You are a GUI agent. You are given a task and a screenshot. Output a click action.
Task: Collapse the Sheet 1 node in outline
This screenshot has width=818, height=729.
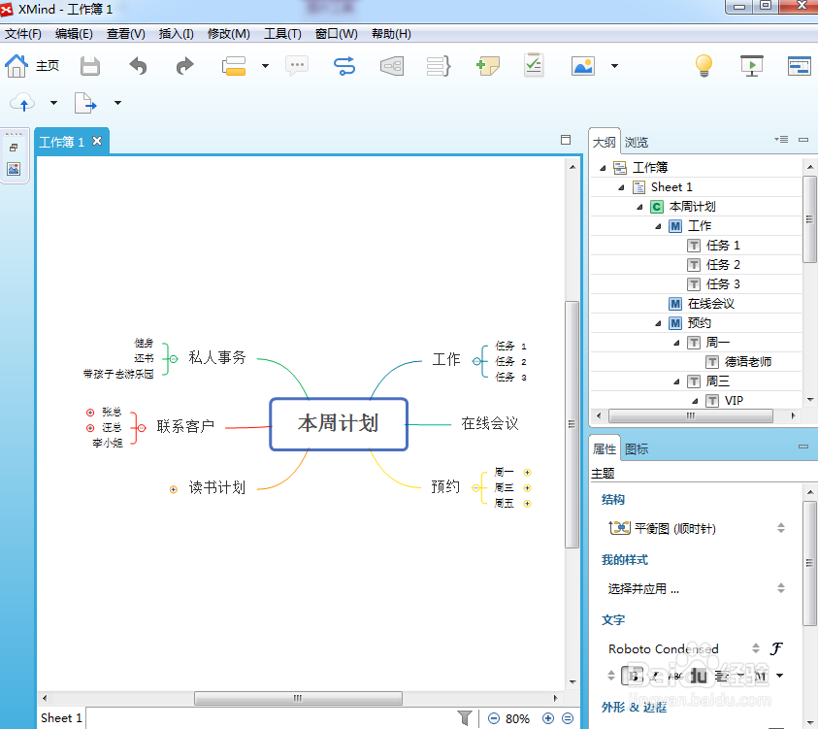[x=621, y=187]
